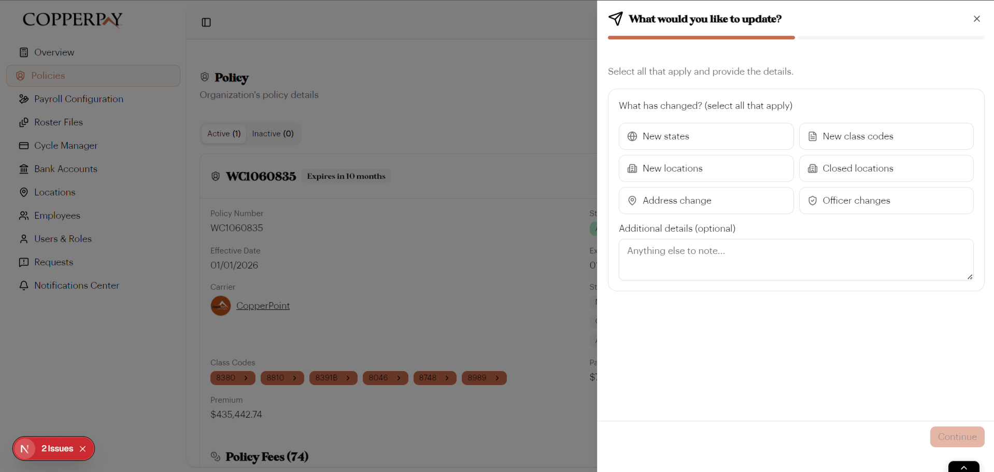This screenshot has width=994, height=472.
Task: Select the New states change option
Action: (706, 136)
